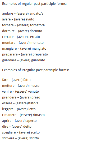This screenshot has width=106, height=142.
Task: Click the 'cercare – (avere) cercato' entry
Action: (21, 37)
